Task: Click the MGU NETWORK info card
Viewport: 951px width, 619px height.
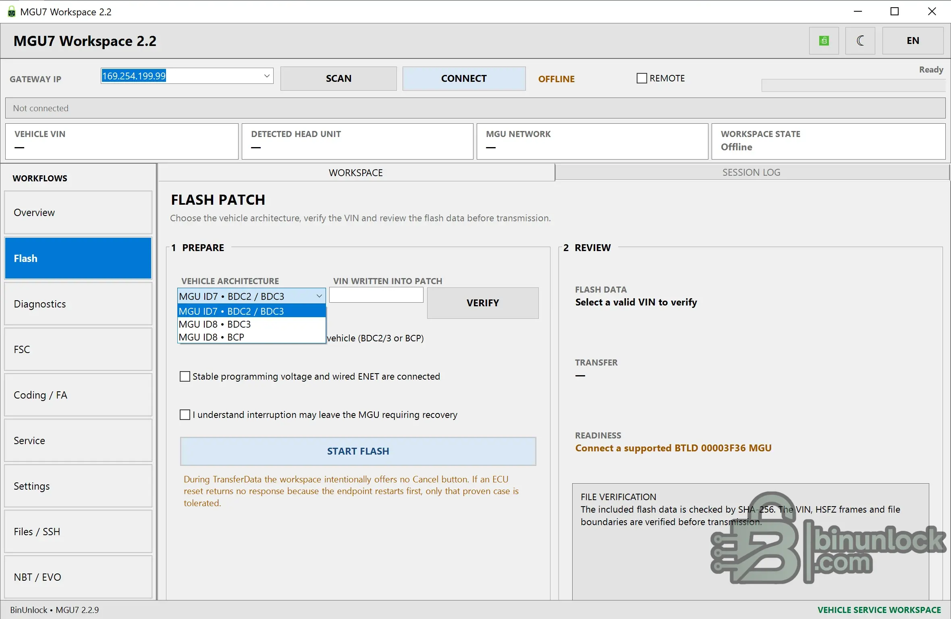Action: (592, 141)
